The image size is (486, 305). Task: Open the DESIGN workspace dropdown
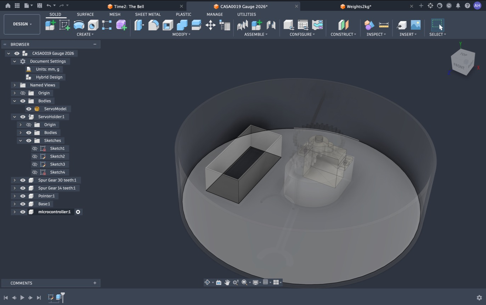(22, 24)
